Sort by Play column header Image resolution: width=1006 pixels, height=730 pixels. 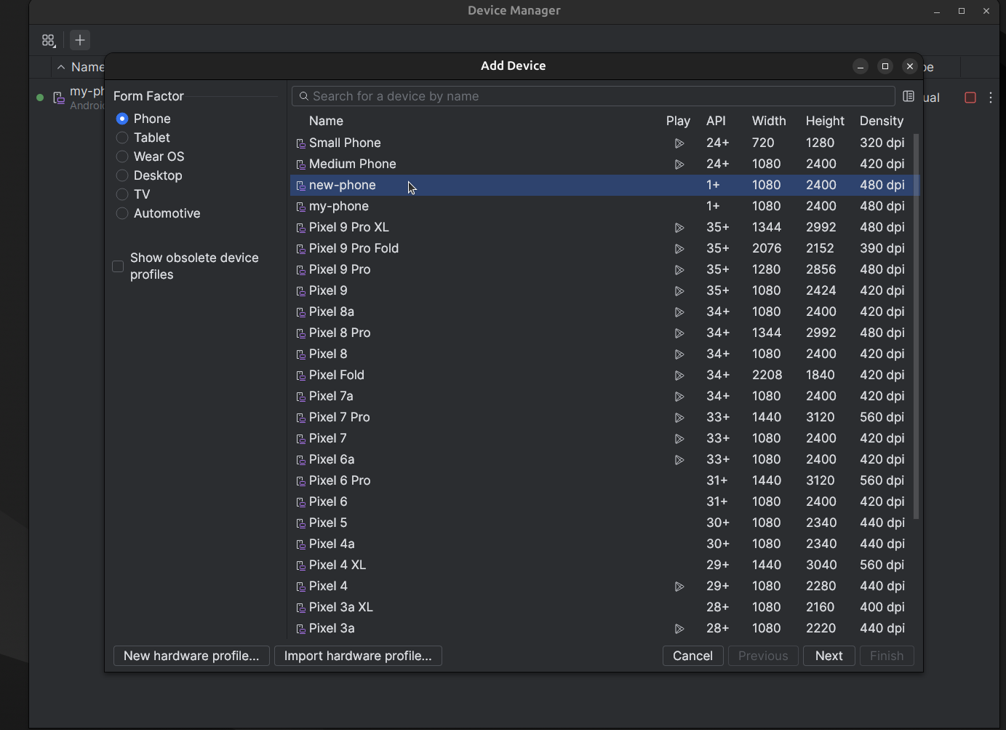coord(678,121)
